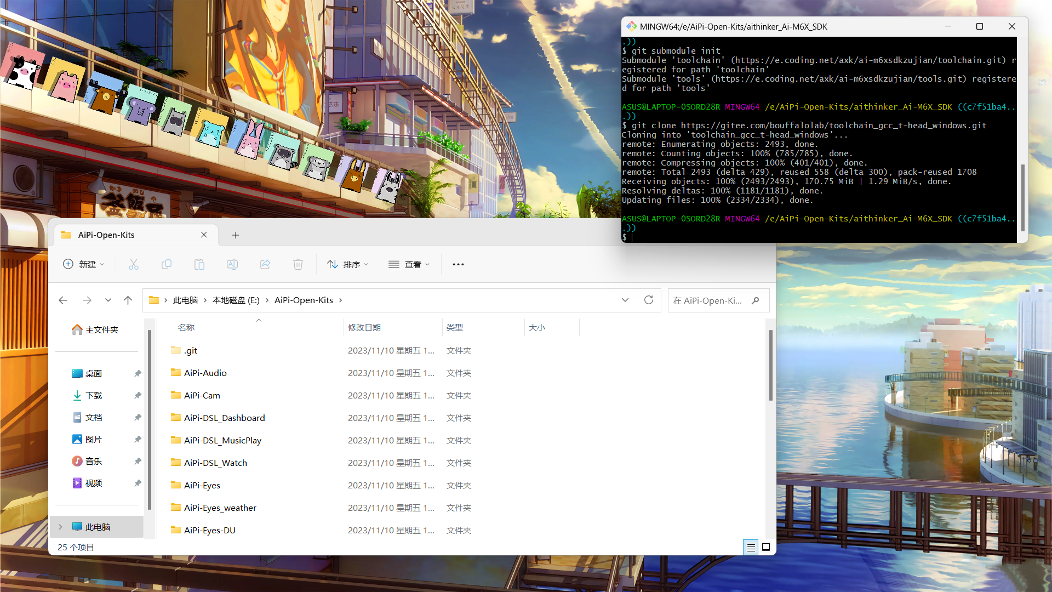Click AiPi-Open-Kits breadcrumb in address bar
The width and height of the screenshot is (1052, 592).
click(x=304, y=300)
